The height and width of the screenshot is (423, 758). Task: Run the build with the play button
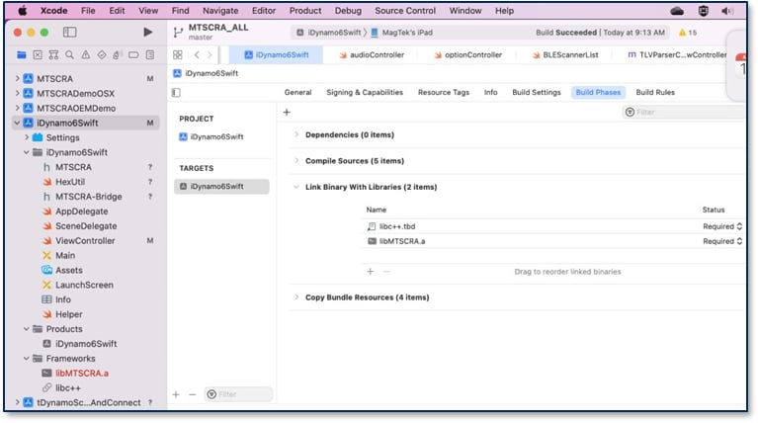pos(148,32)
